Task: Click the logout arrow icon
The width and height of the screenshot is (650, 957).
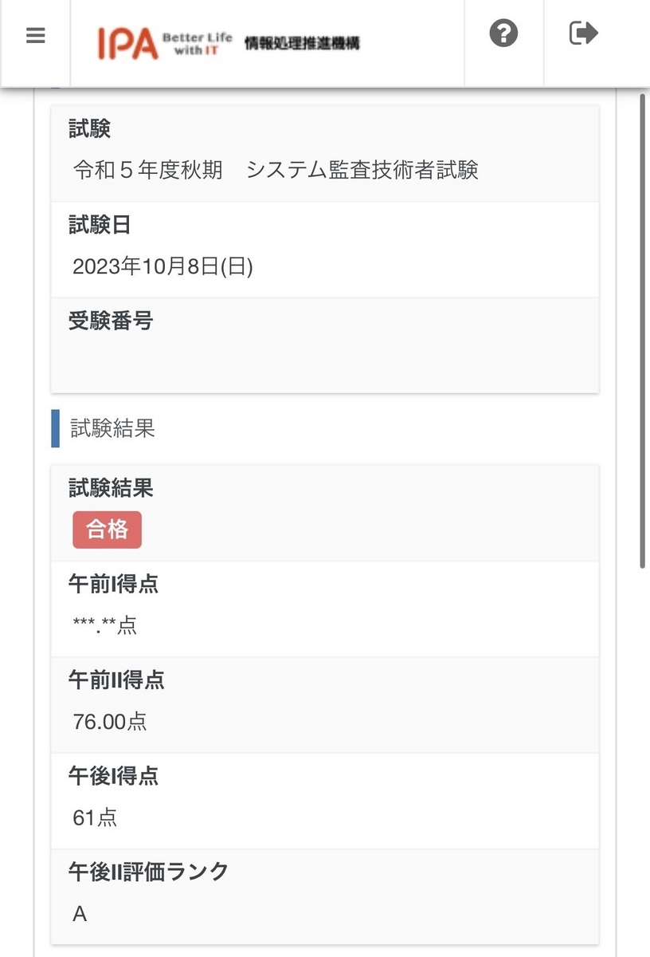Action: click(x=584, y=33)
